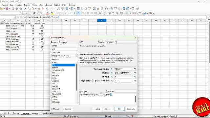Click the Print icon in toolbar
This screenshot has width=210, height=118.
(17, 9)
